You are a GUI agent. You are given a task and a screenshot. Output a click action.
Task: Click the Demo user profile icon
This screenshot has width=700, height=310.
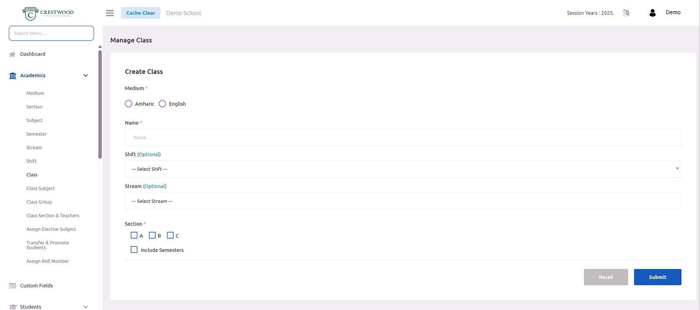(652, 13)
